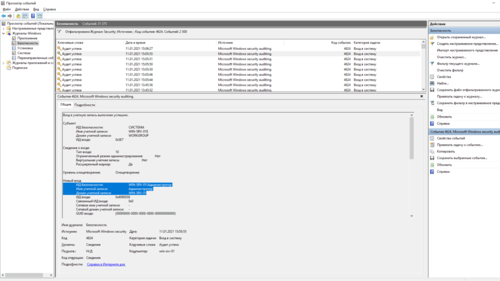Open Справка в Интернете link
The image size is (500, 281).
pyautogui.click(x=106, y=265)
